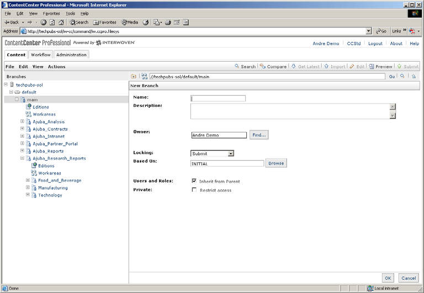Screen dimensions: 424x293
Task: Click Description scrollbar down arrow
Action: pyautogui.click(x=393, y=116)
